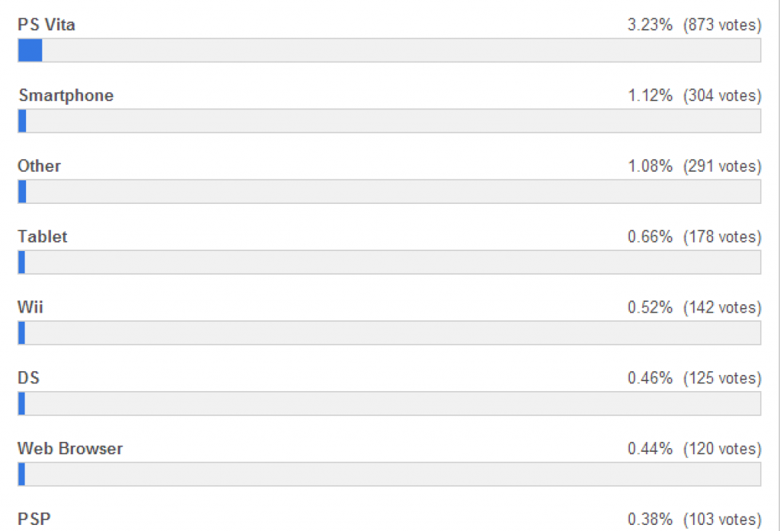780x531 pixels.
Task: Click the 1.08% percentage text
Action: click(650, 167)
